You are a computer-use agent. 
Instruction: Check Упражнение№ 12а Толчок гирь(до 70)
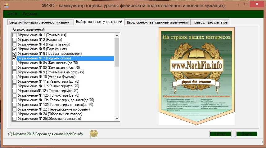tap(14, 91)
